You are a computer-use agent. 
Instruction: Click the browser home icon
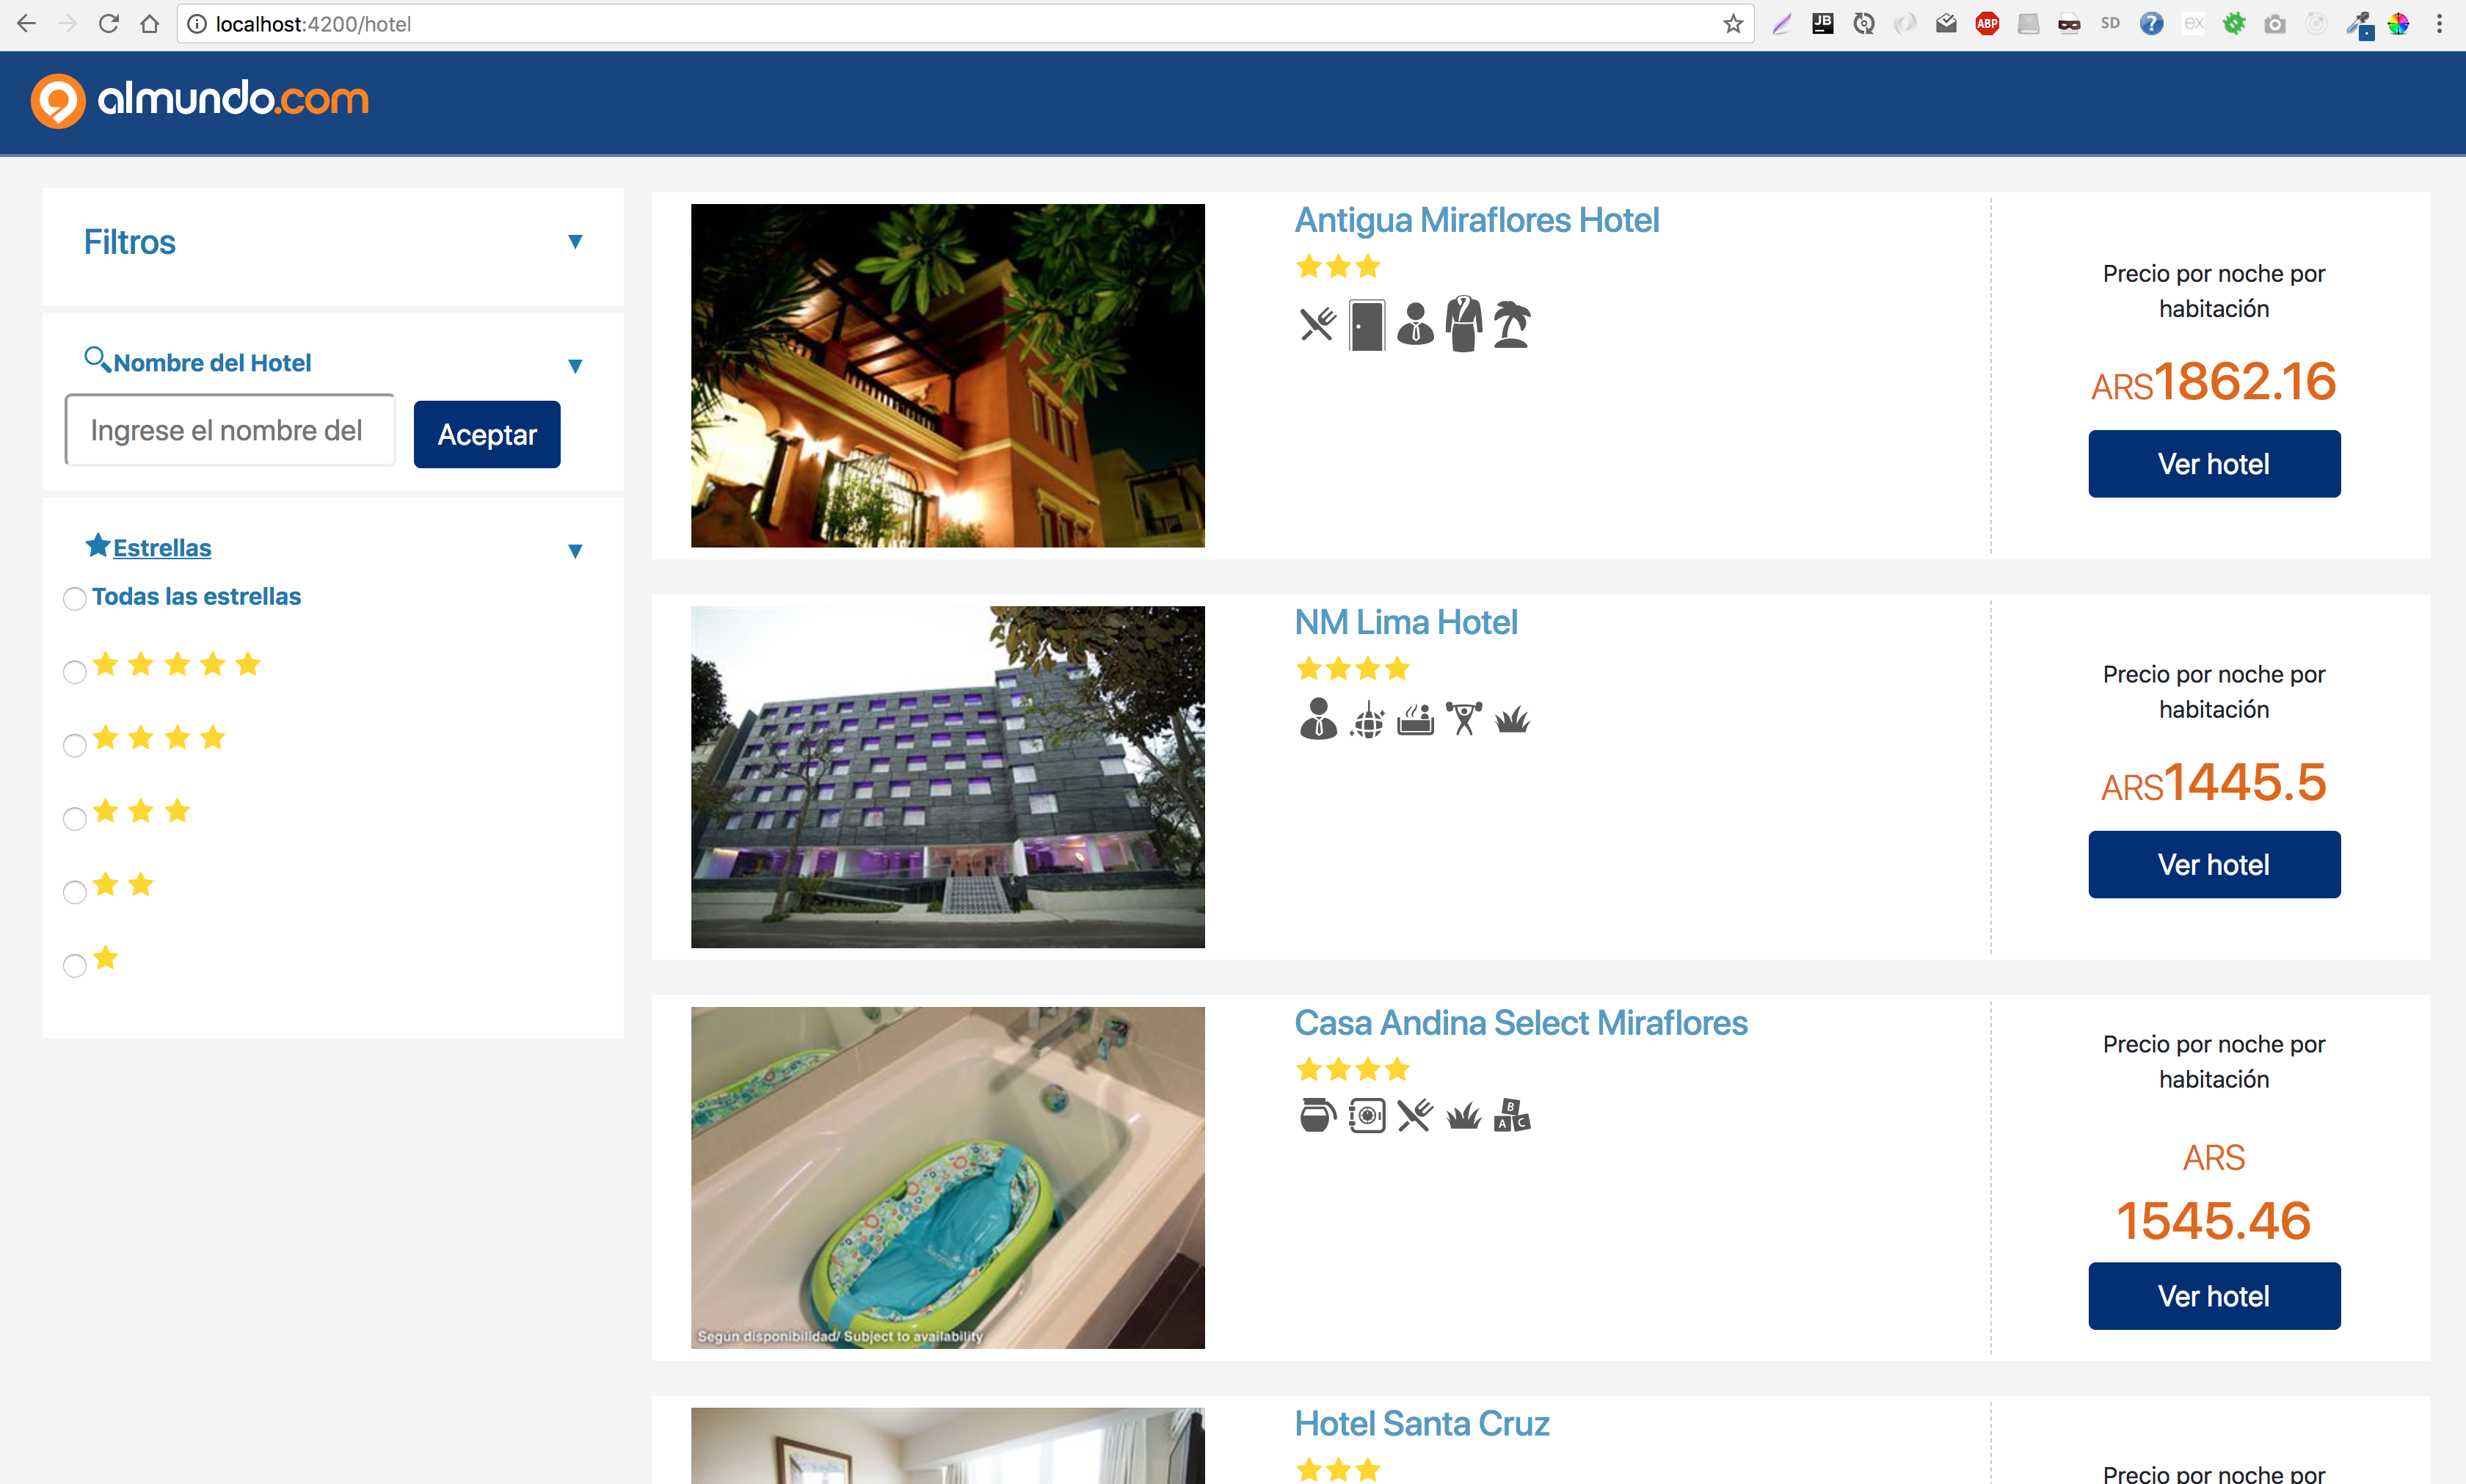[x=149, y=24]
